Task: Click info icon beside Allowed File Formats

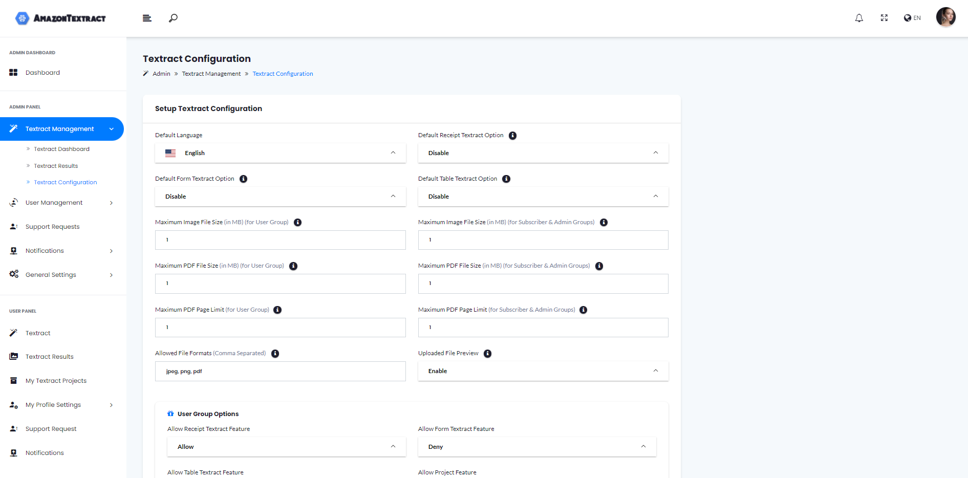Action: click(x=275, y=354)
